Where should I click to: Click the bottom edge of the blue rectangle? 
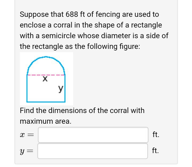coord(46,102)
